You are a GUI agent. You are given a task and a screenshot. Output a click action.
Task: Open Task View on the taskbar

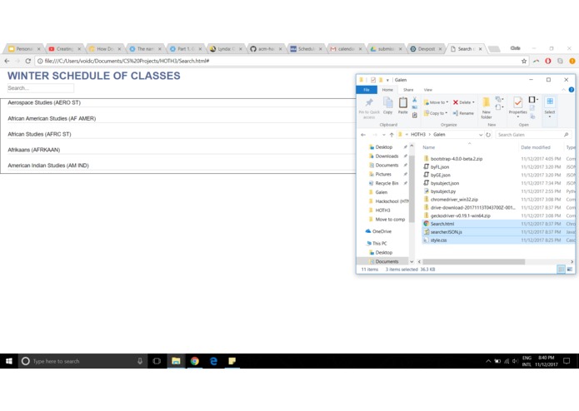pos(157,361)
